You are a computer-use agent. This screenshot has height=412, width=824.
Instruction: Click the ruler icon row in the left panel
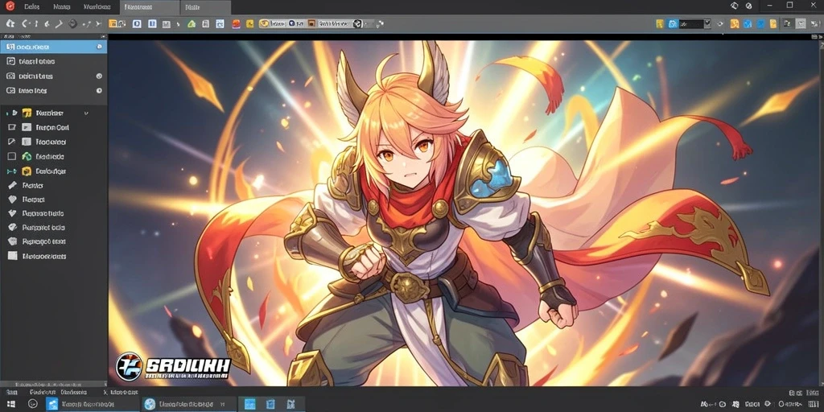point(32,186)
